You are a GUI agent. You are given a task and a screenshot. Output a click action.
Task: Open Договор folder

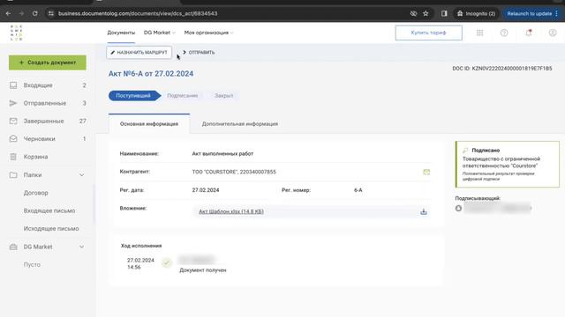point(35,193)
